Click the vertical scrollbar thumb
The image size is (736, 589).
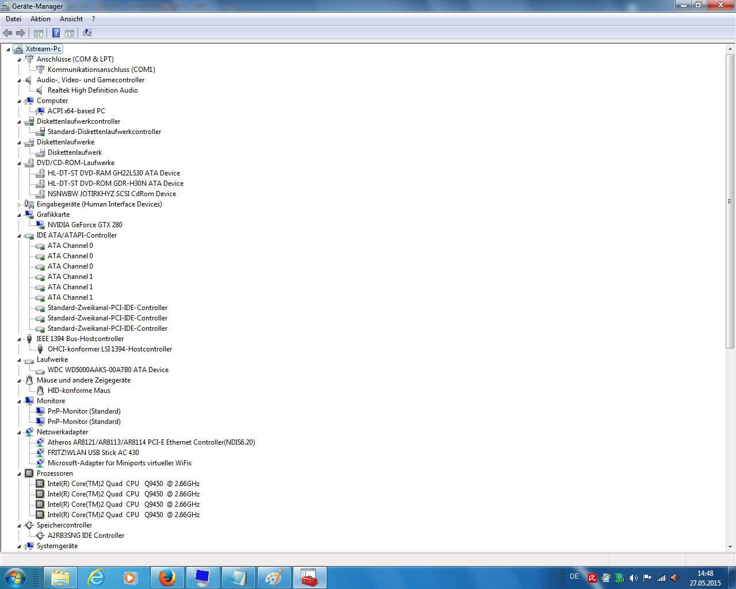point(730,201)
